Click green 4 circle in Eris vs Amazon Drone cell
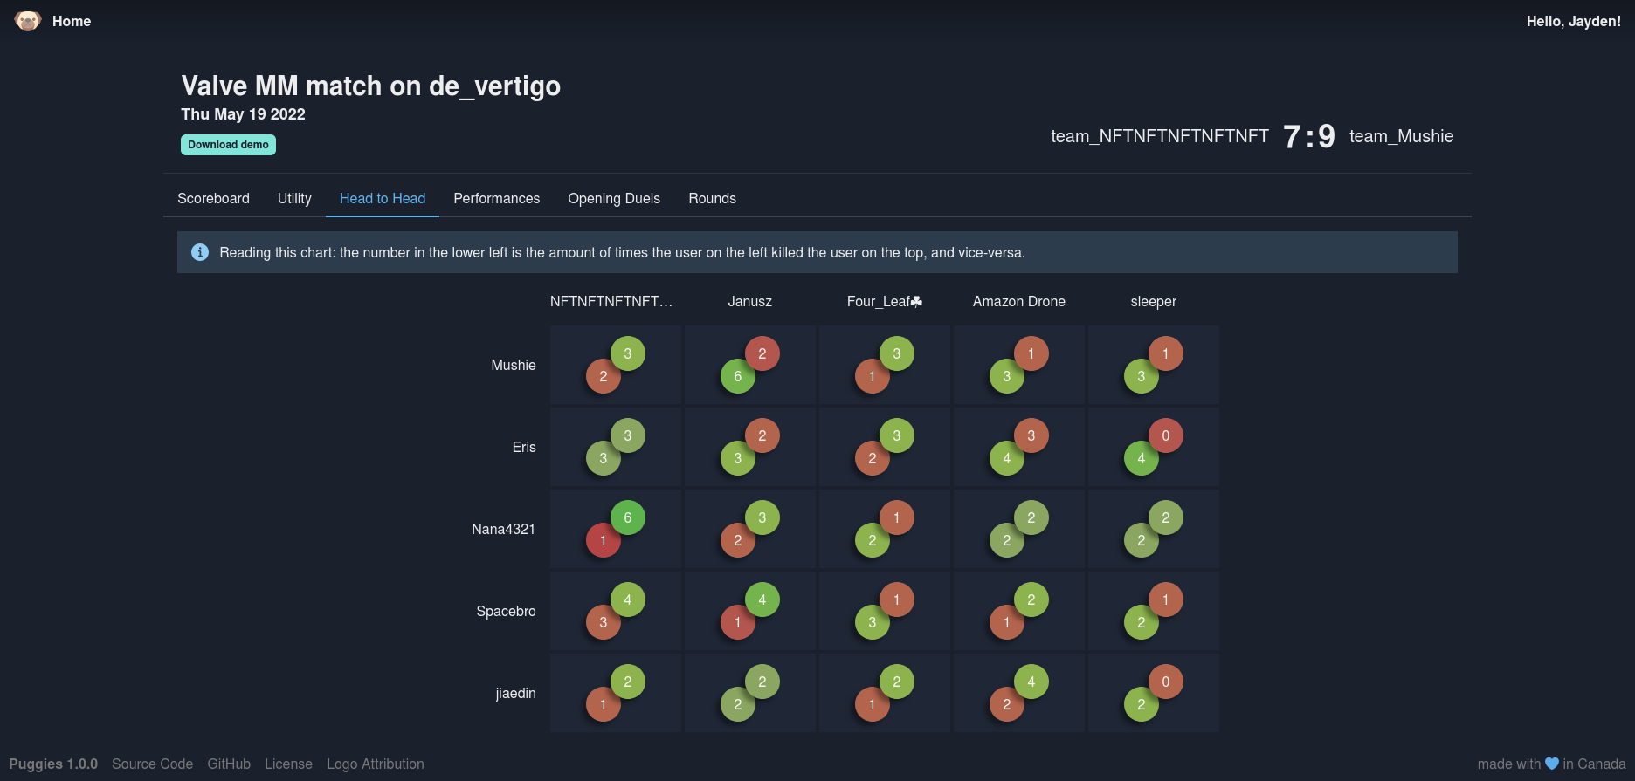Screen dimensions: 1635x781 [x=1007, y=458]
